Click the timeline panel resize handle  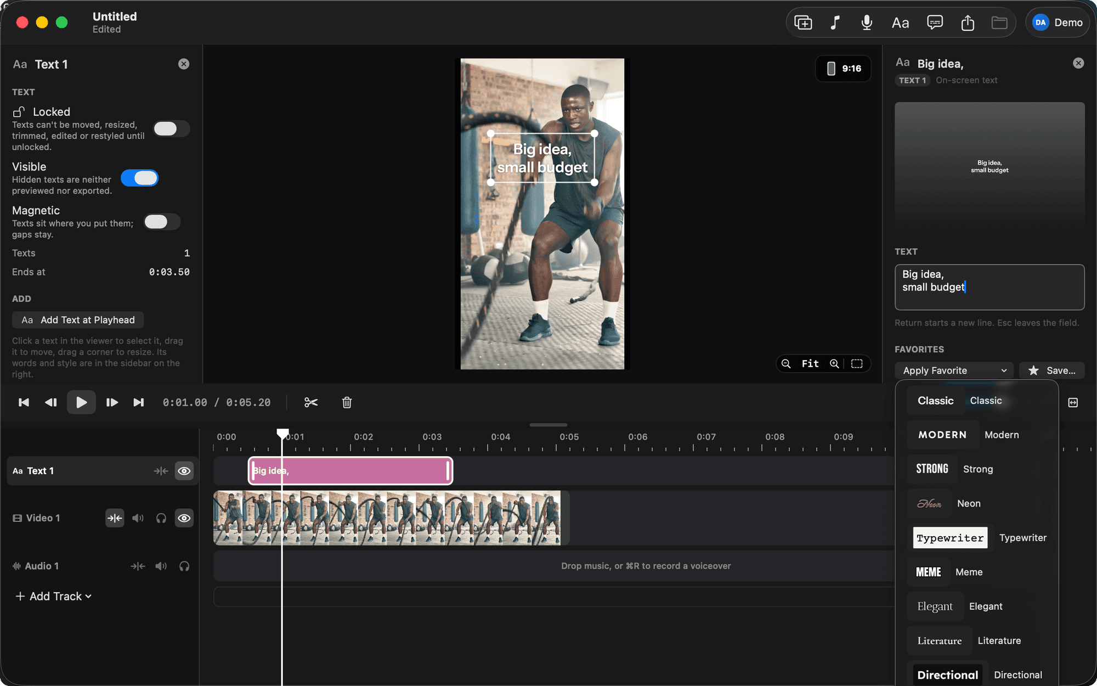(548, 425)
